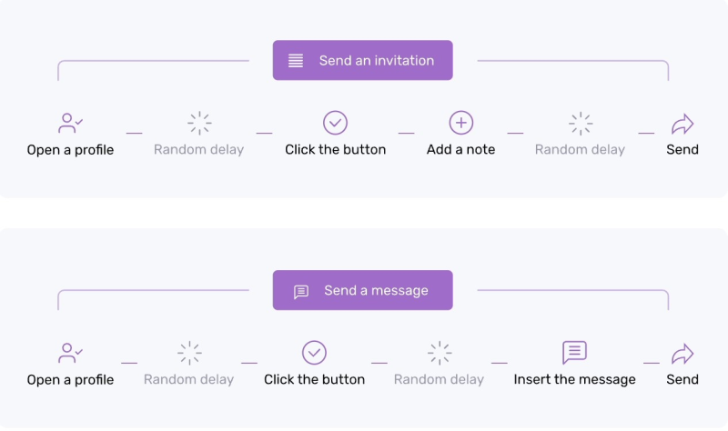The width and height of the screenshot is (728, 431).
Task: Click the Open a profile icon in the message flow
Action: [70, 353]
